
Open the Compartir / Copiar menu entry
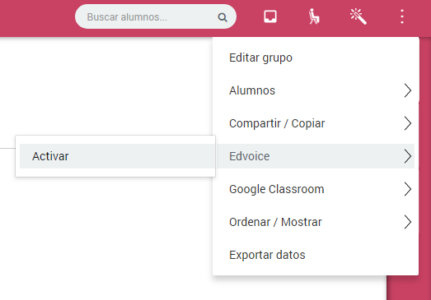coord(316,123)
